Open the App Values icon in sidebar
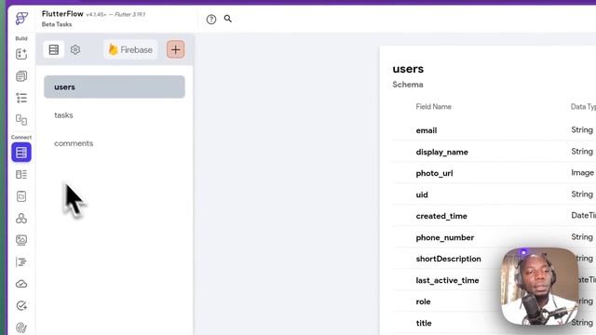The image size is (596, 335). click(x=21, y=196)
